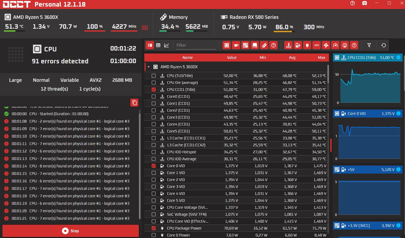Open the info icon on CPU CCD1 graph
Screen dimensions: 405x238
pos(398,58)
